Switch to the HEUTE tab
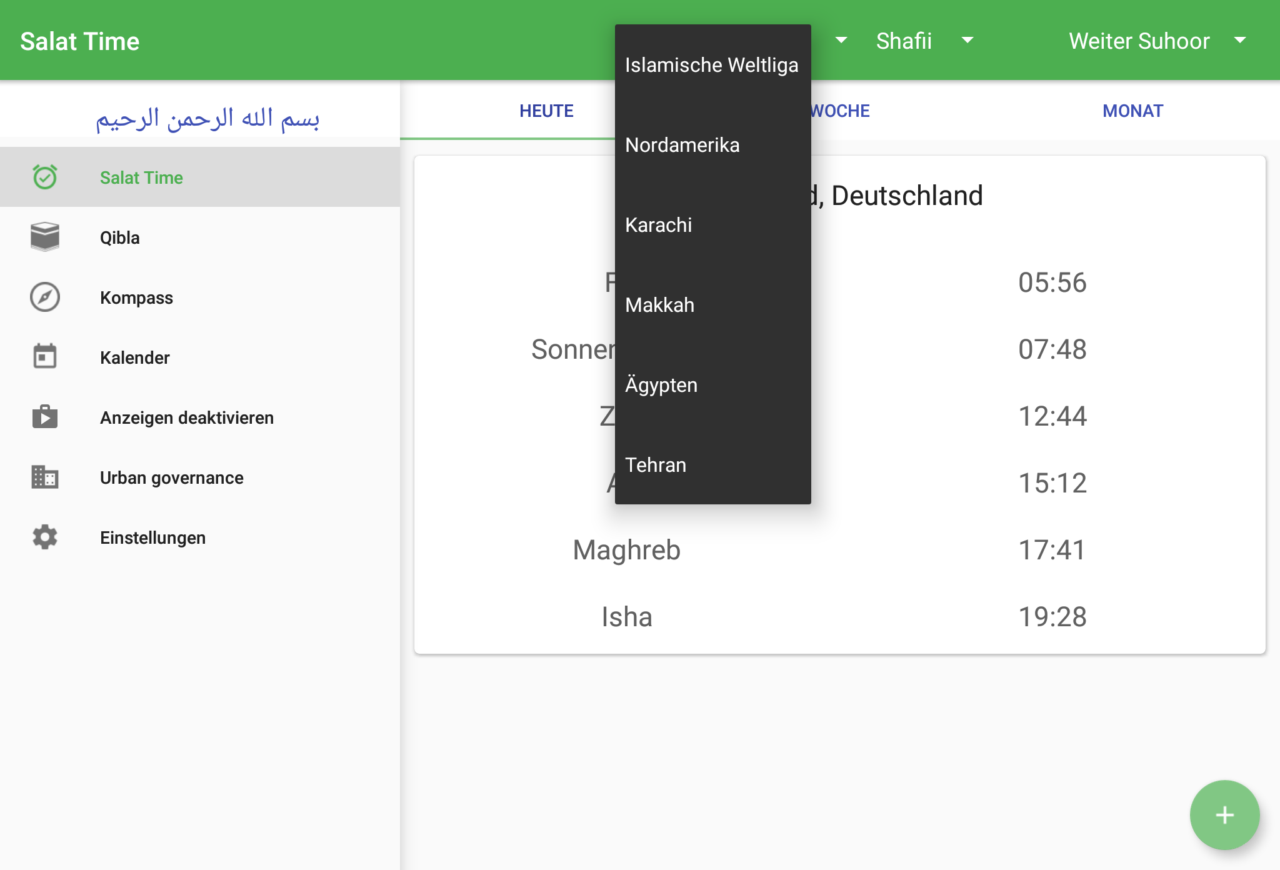The width and height of the screenshot is (1280, 870). click(546, 111)
